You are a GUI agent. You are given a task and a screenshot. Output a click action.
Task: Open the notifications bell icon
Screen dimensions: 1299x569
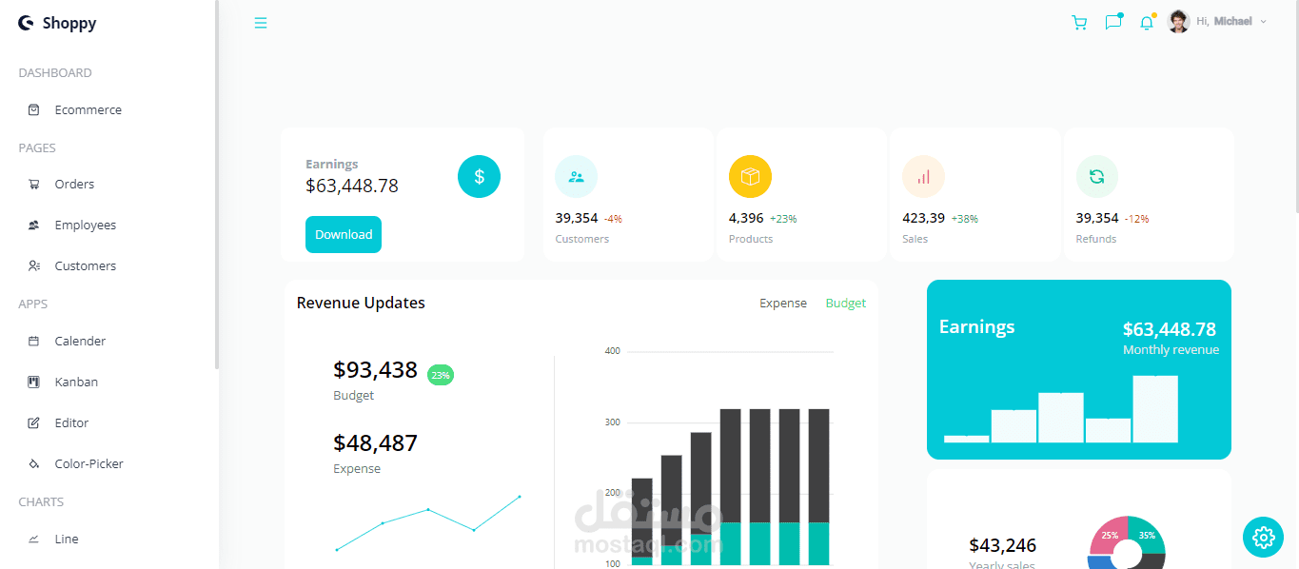click(x=1147, y=22)
